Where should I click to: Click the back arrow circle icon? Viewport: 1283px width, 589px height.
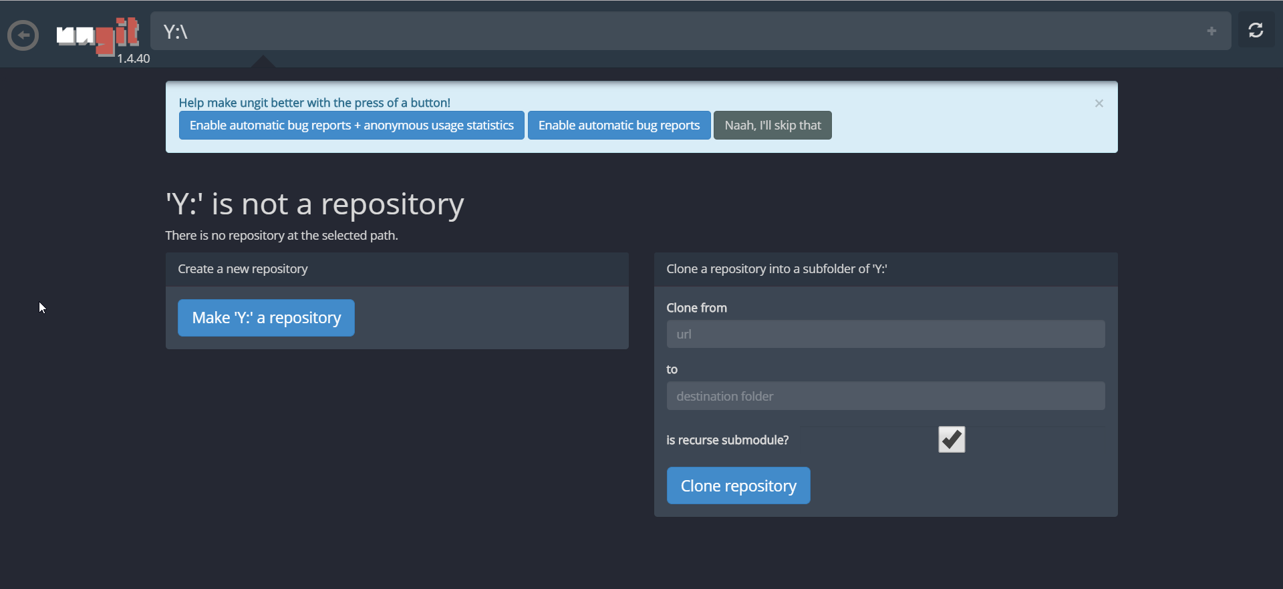pos(23,35)
